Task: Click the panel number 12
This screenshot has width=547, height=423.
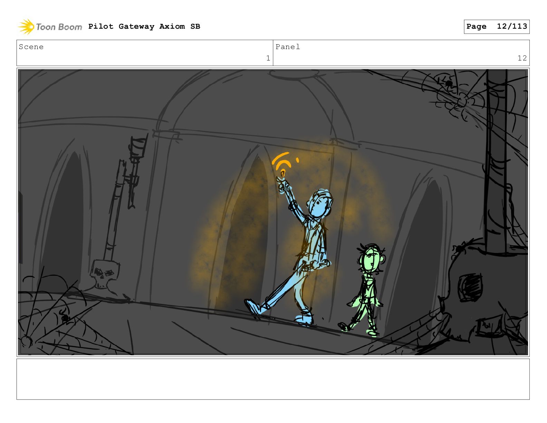Action: [x=522, y=58]
